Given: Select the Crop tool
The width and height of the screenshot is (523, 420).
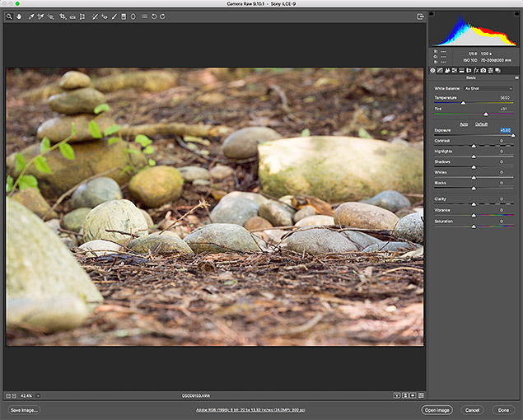Looking at the screenshot, I should pos(63,16).
